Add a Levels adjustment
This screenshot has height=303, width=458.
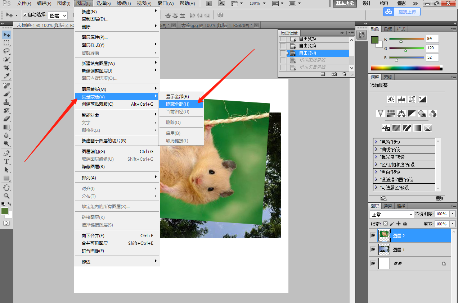(x=401, y=99)
